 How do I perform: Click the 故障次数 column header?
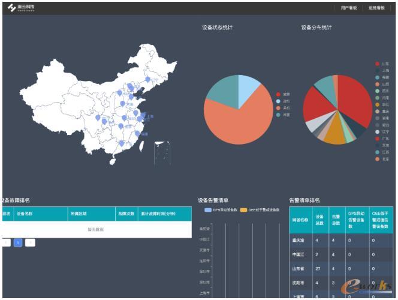coord(126,213)
